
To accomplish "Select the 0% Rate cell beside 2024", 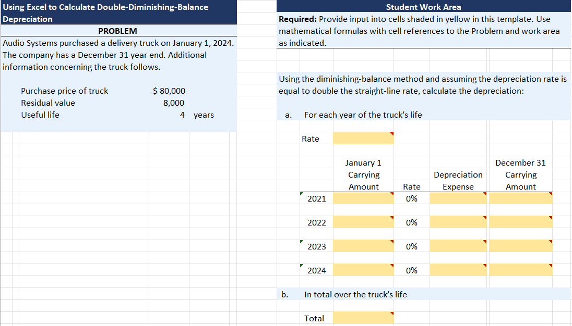I will pos(412,270).
